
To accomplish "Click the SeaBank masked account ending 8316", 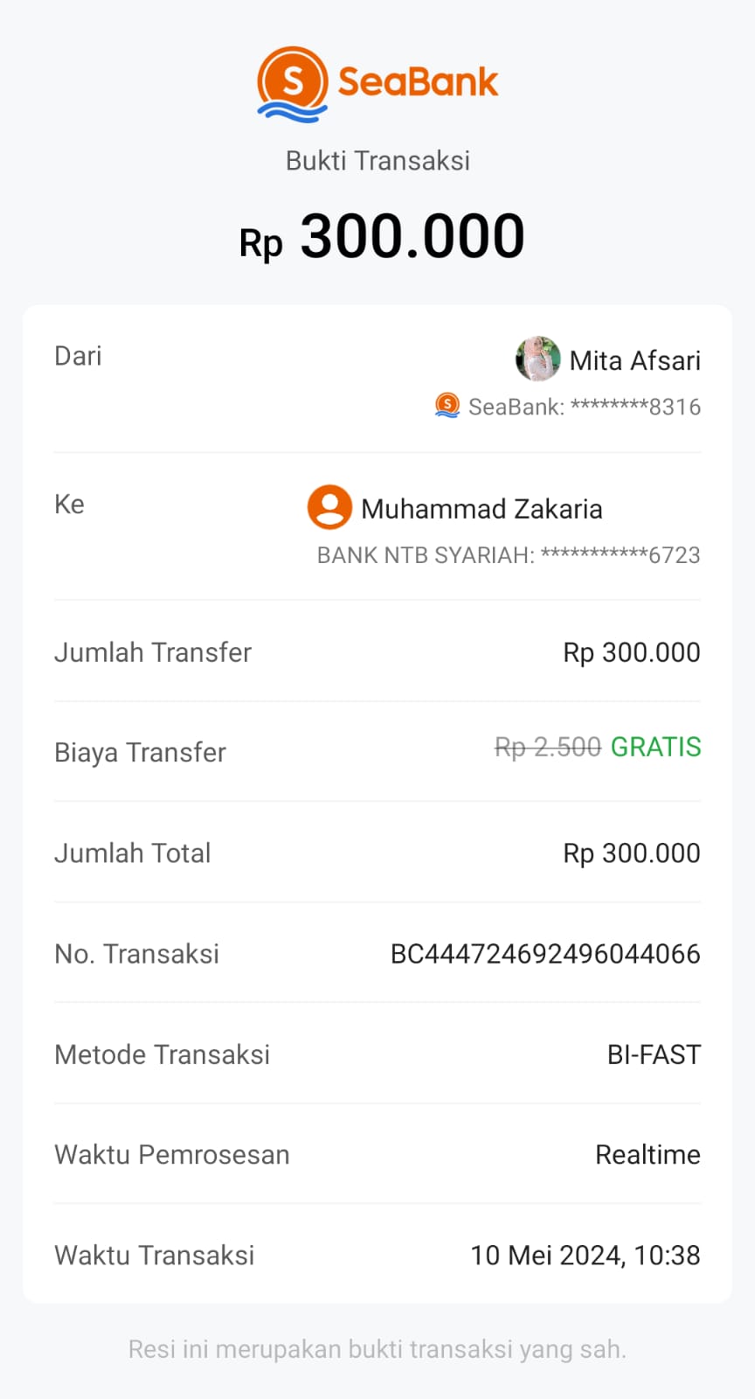I will pos(585,407).
